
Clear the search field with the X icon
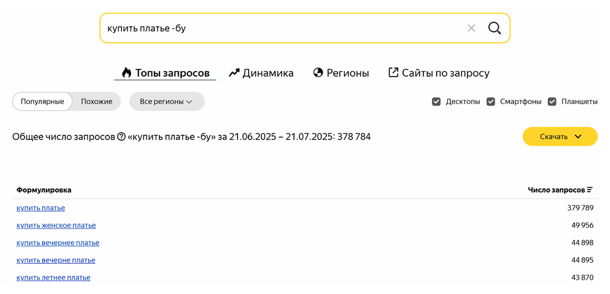click(471, 28)
